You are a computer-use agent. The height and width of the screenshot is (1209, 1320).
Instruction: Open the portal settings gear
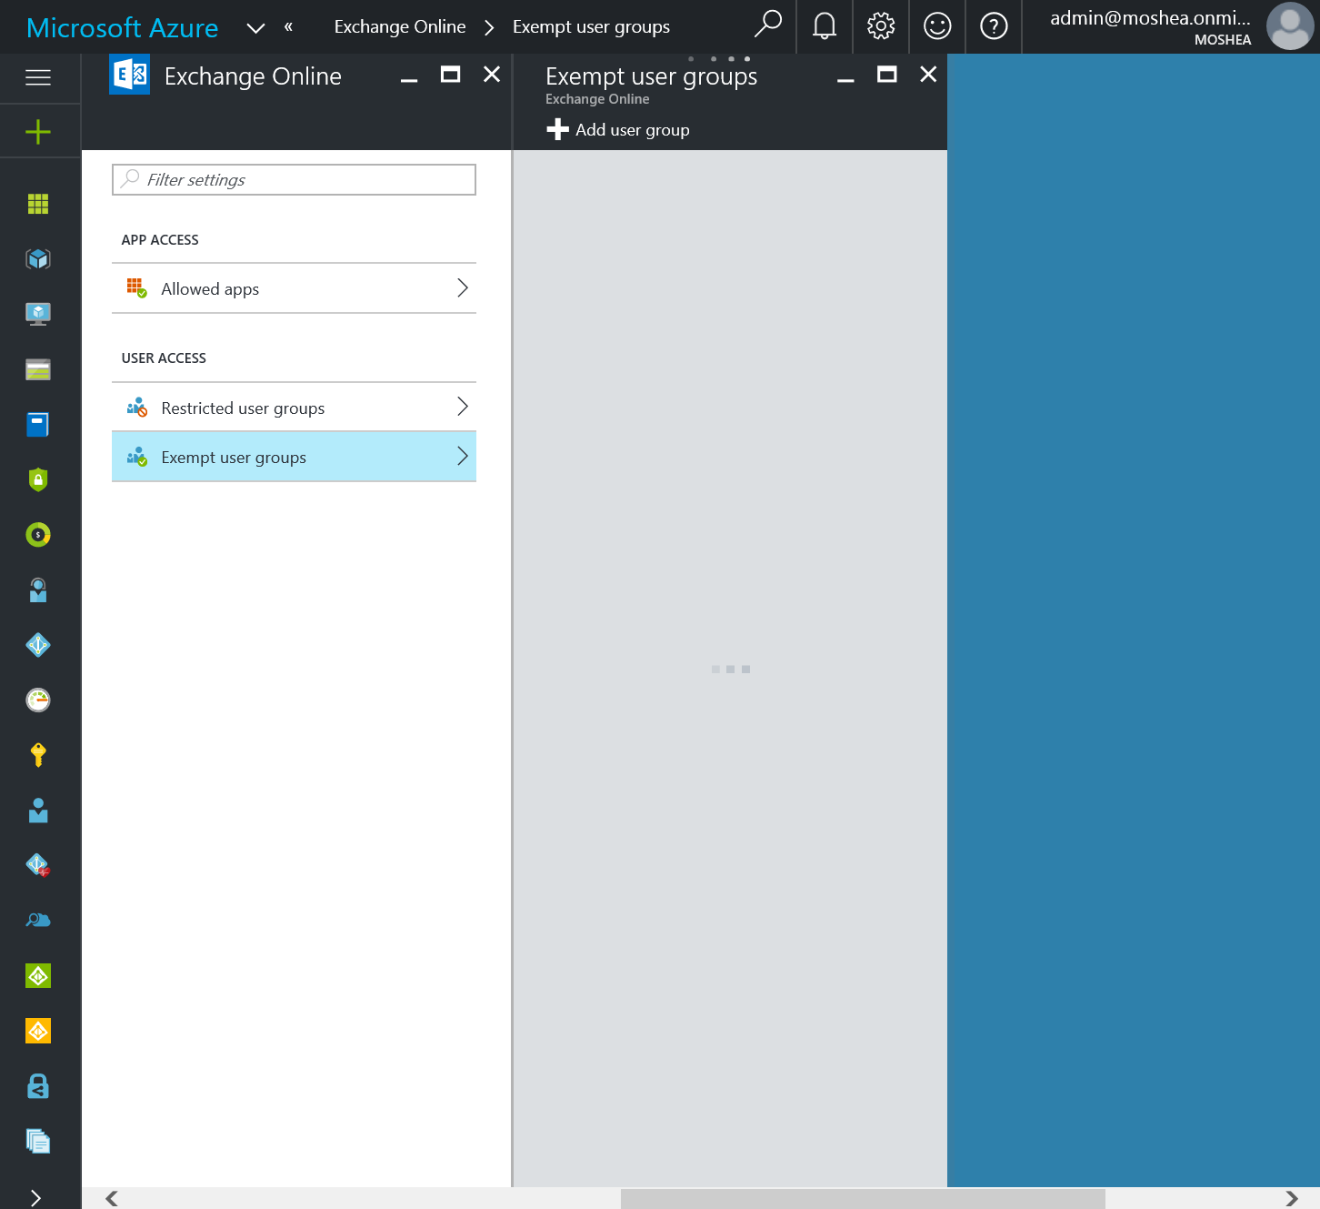(881, 26)
